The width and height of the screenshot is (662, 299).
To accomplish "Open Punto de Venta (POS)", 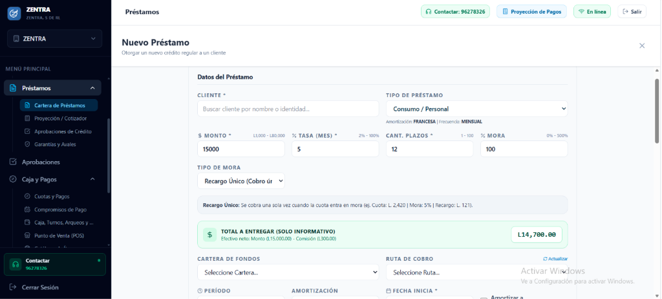I will coord(60,236).
